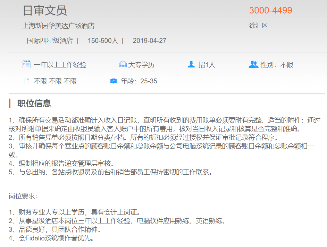Click the 性别：不限 gender requirement text
327x247 pixels.
coord(277,65)
